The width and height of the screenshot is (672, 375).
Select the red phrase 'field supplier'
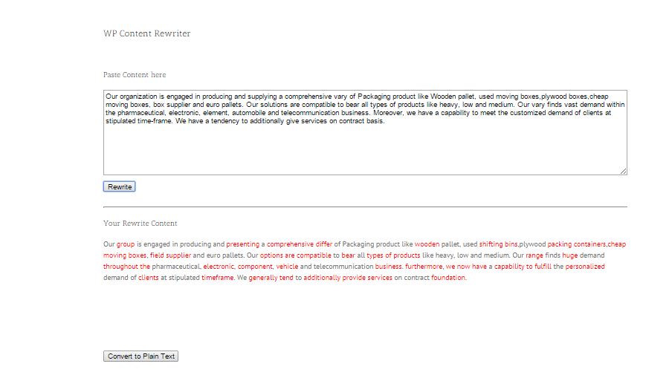170,255
